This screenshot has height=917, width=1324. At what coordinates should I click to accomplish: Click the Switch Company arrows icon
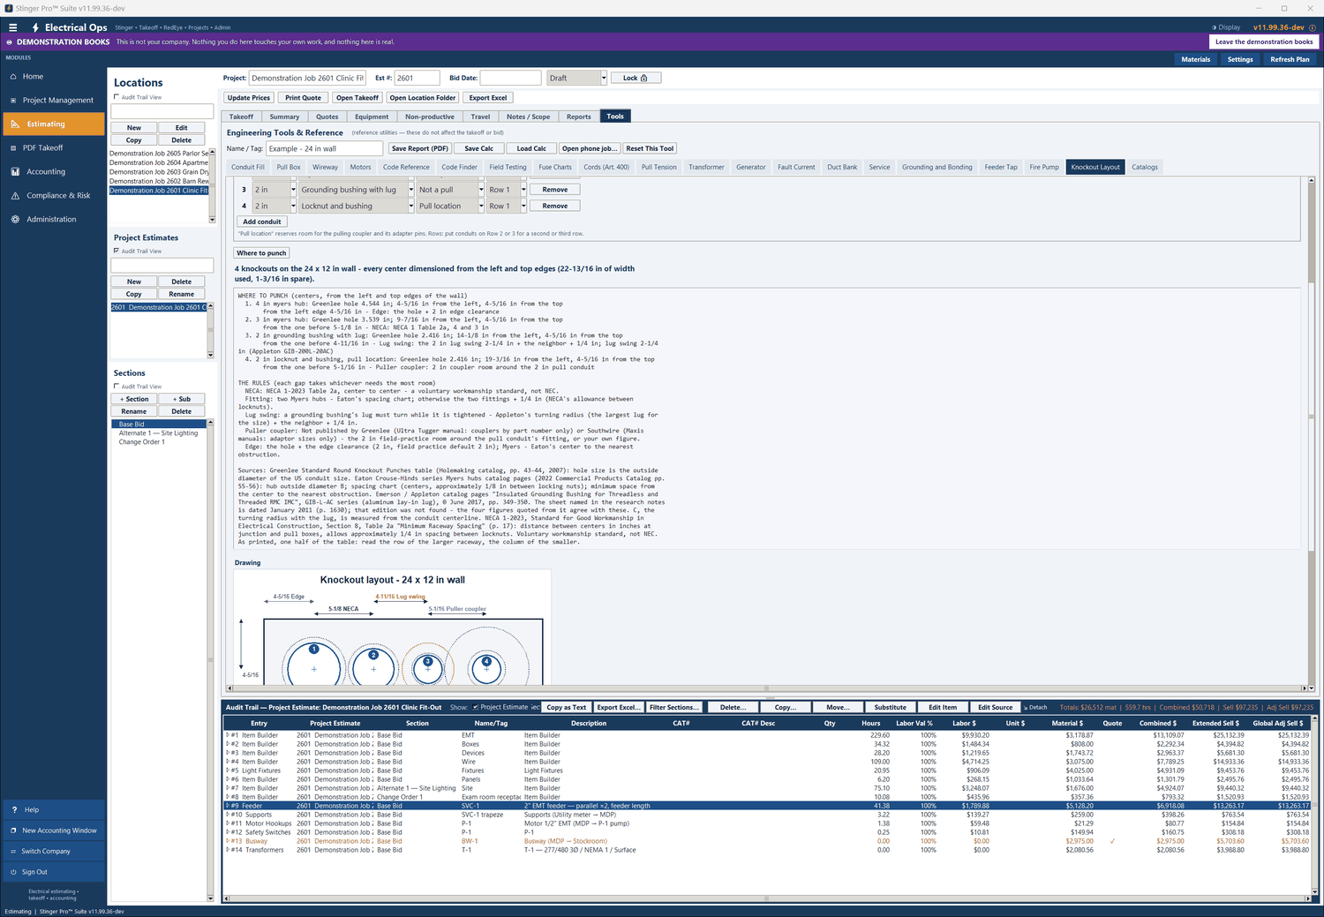point(13,852)
